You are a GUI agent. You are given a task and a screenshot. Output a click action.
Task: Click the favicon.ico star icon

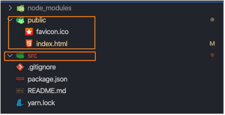(29, 32)
